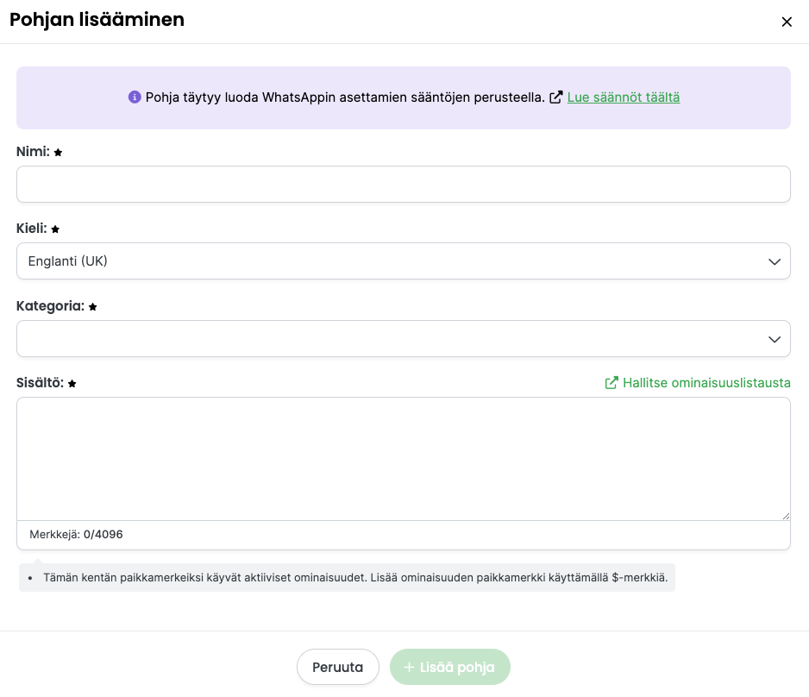Close the Pohjan lisääminen dialog
809x697 pixels.
coord(787,22)
